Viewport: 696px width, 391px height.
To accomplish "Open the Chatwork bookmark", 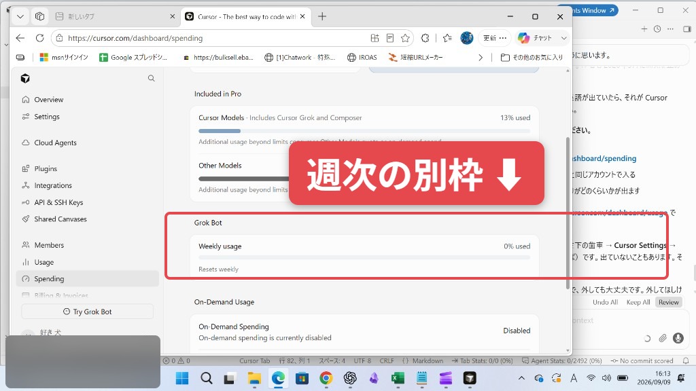I will point(300,57).
